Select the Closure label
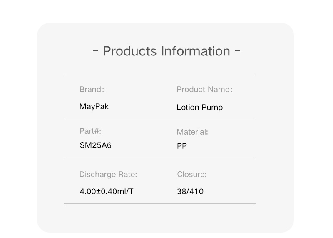Viewport: 333px width, 238px height. (x=192, y=174)
